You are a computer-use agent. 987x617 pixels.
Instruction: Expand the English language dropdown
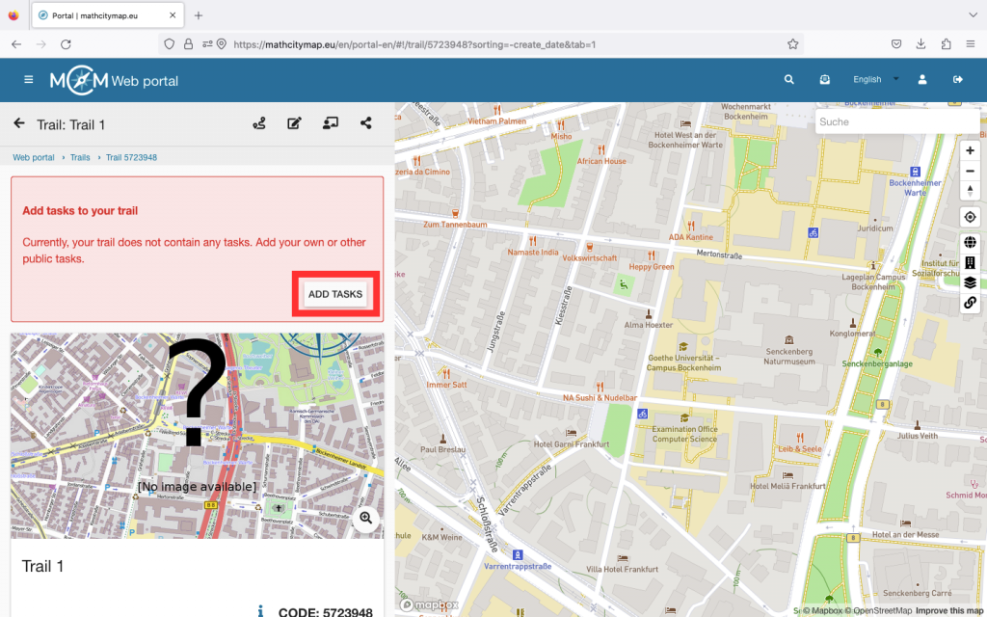(875, 80)
